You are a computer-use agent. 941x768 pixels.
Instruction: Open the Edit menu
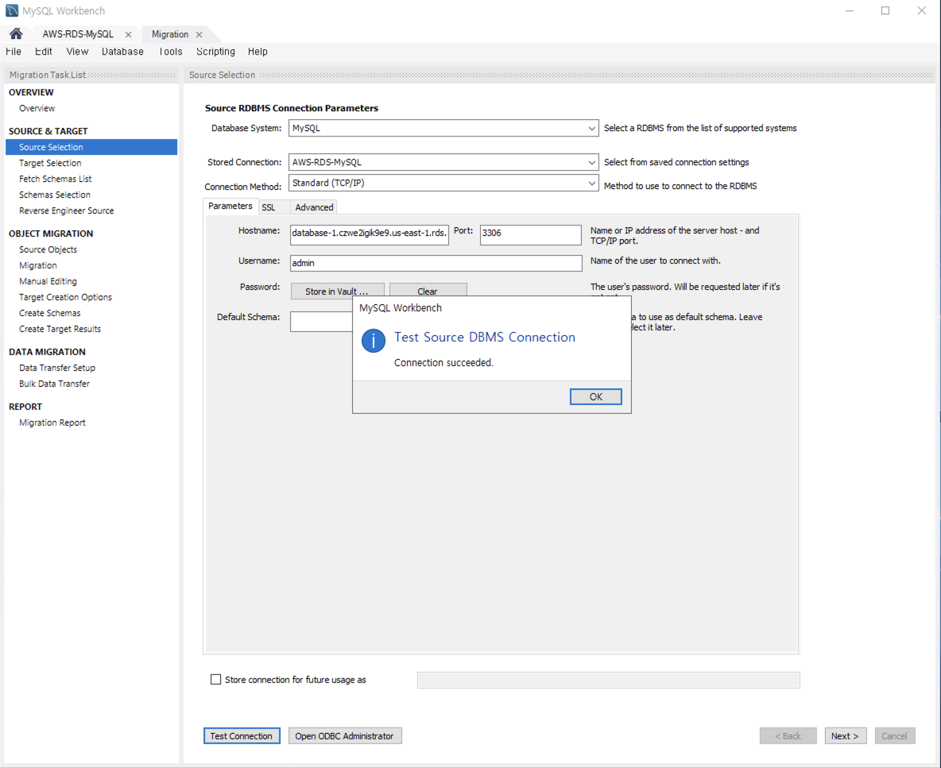pos(43,52)
